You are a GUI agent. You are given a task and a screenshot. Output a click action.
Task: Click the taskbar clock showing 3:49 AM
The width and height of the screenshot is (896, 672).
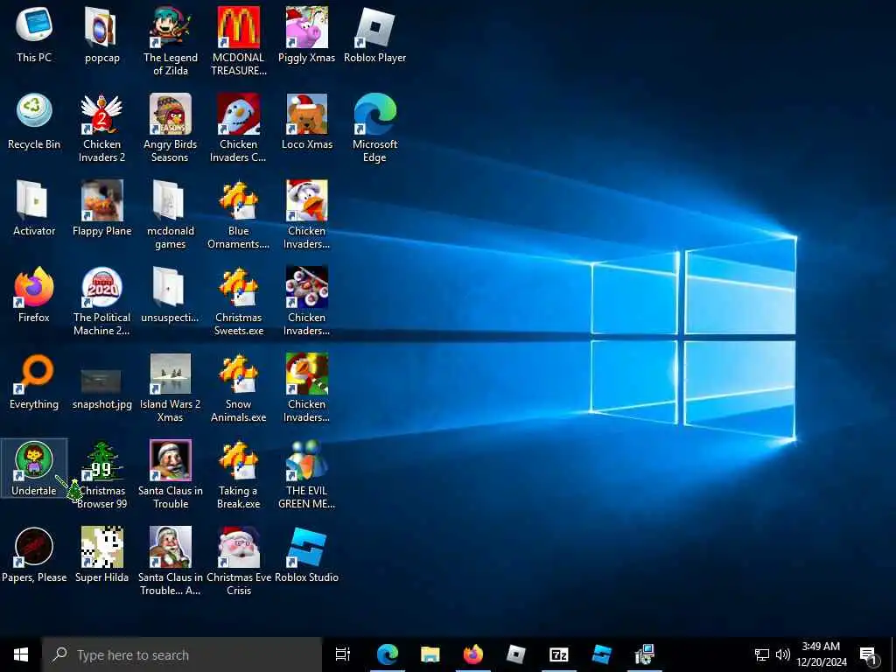(821, 654)
